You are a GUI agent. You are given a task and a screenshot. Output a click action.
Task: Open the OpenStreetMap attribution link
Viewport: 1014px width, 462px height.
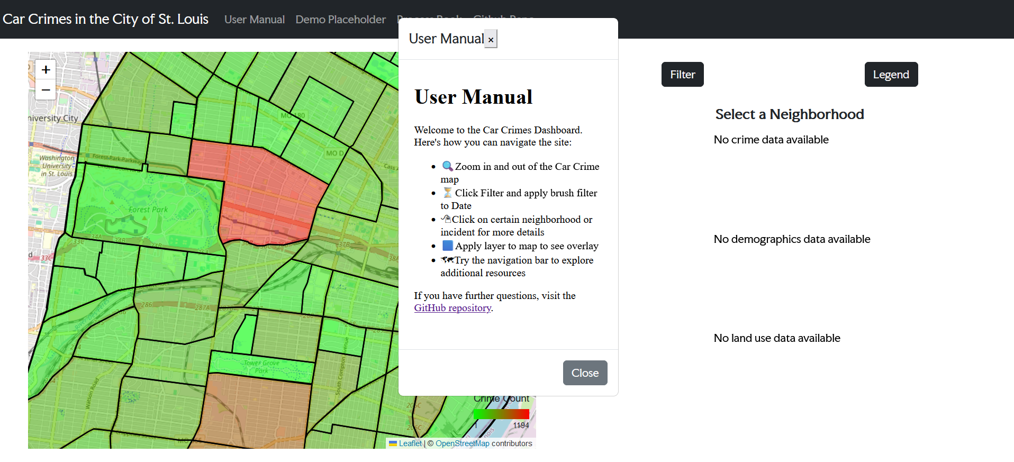pos(463,443)
